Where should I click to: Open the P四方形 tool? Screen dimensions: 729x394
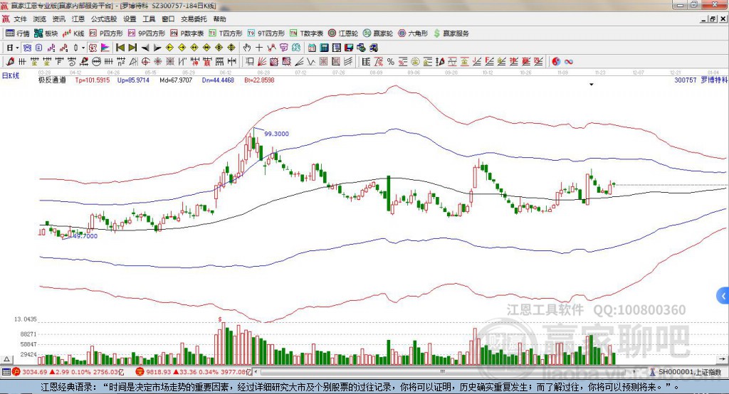[106, 33]
